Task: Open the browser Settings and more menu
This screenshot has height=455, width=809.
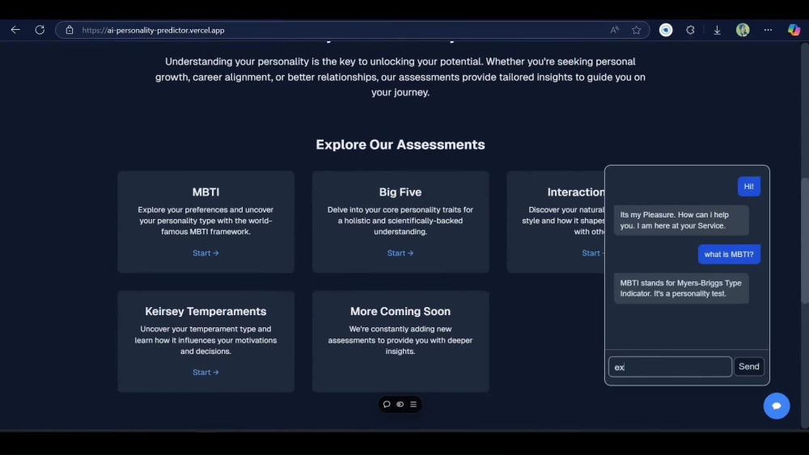Action: click(768, 30)
